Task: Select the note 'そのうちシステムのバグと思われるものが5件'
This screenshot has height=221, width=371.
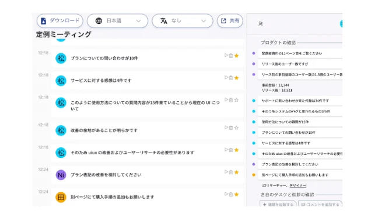Action: [x=300, y=111]
